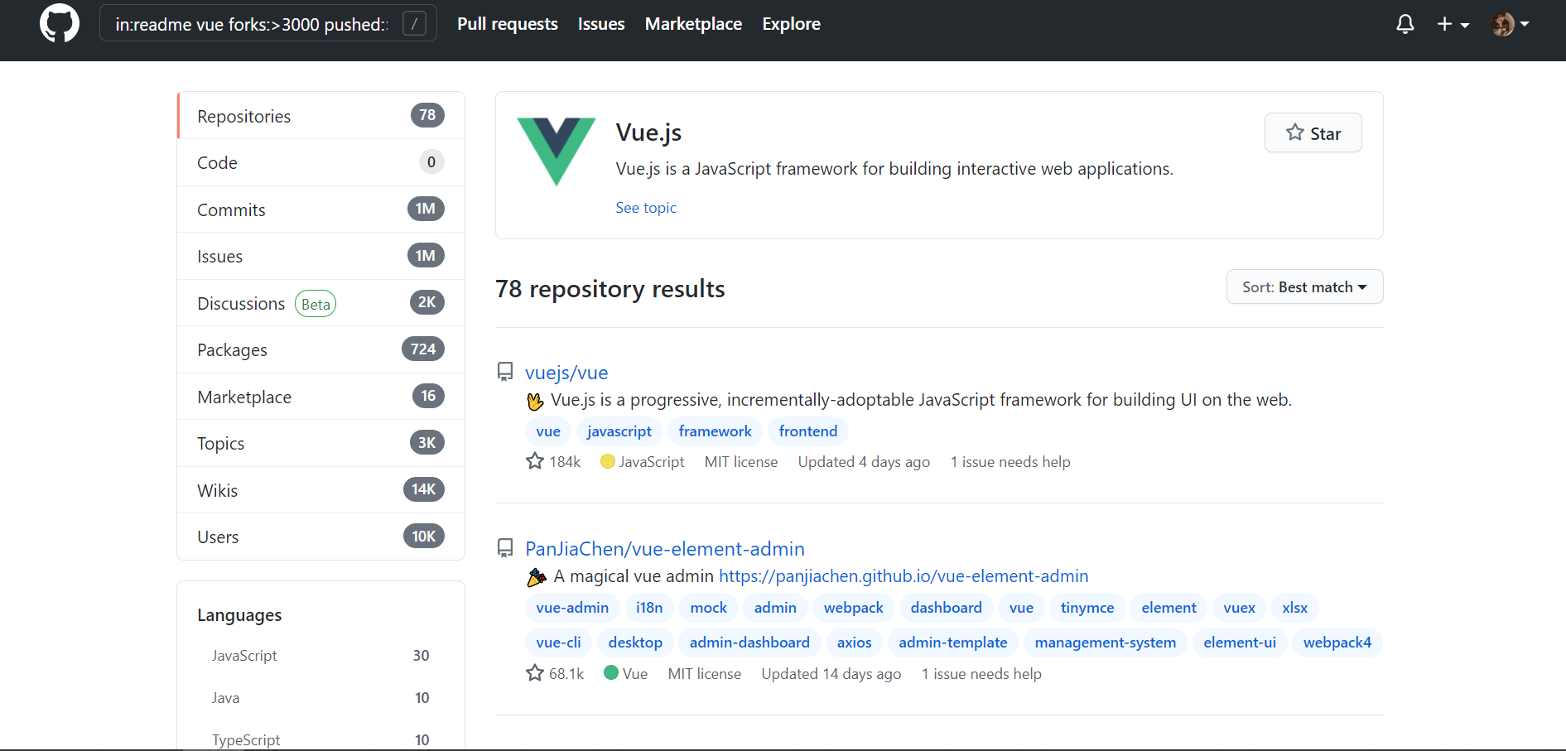1566x751 pixels.
Task: Open vuejs/vue 1 issue needs help
Action: click(x=1010, y=462)
